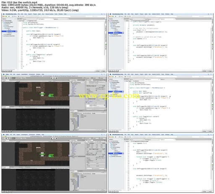
Task: Open GameObject menu in upper Unity editor frame
Action: point(24,74)
